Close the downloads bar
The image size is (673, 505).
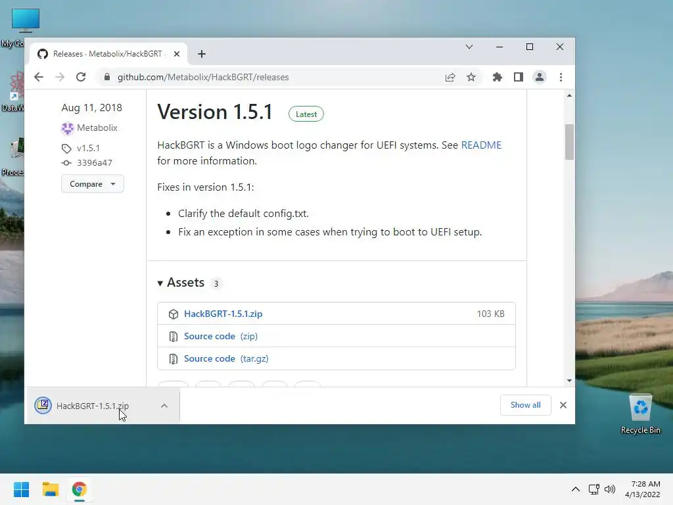(x=563, y=405)
